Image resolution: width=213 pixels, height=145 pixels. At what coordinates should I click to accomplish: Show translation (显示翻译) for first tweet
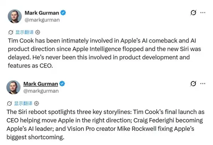pyautogui.click(x=24, y=32)
